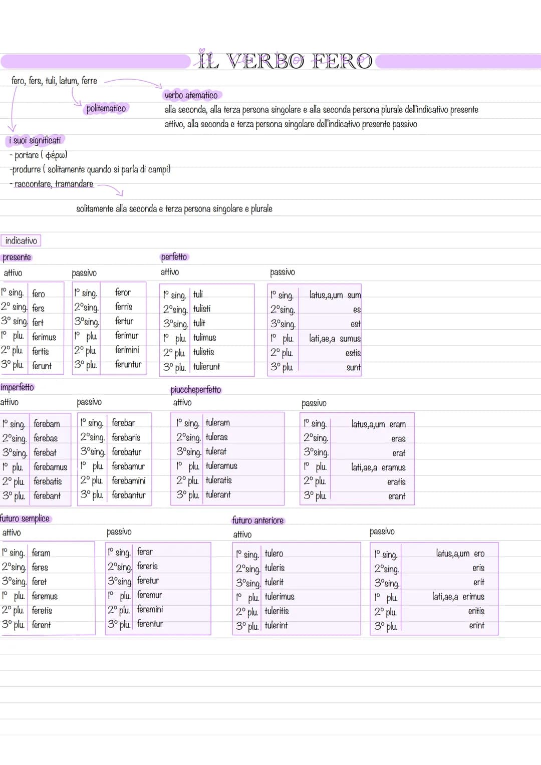Click the 'verbo atematico' highlighted label
This screenshot has width=541, height=765.
tap(191, 95)
